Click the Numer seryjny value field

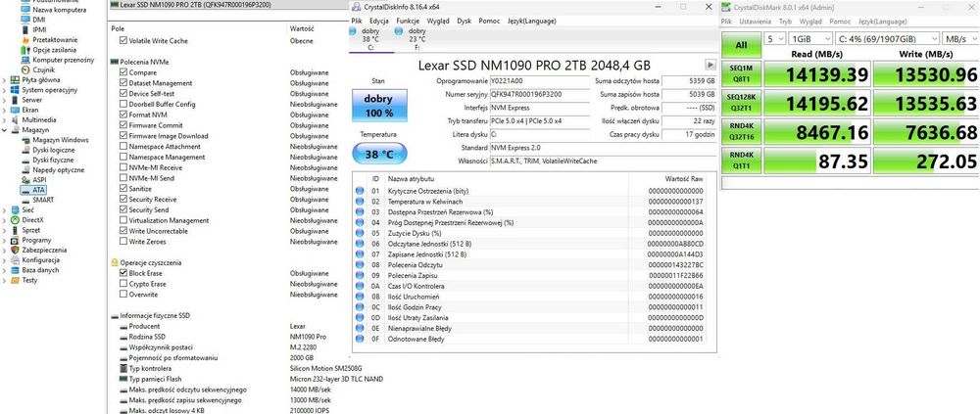coord(539,94)
